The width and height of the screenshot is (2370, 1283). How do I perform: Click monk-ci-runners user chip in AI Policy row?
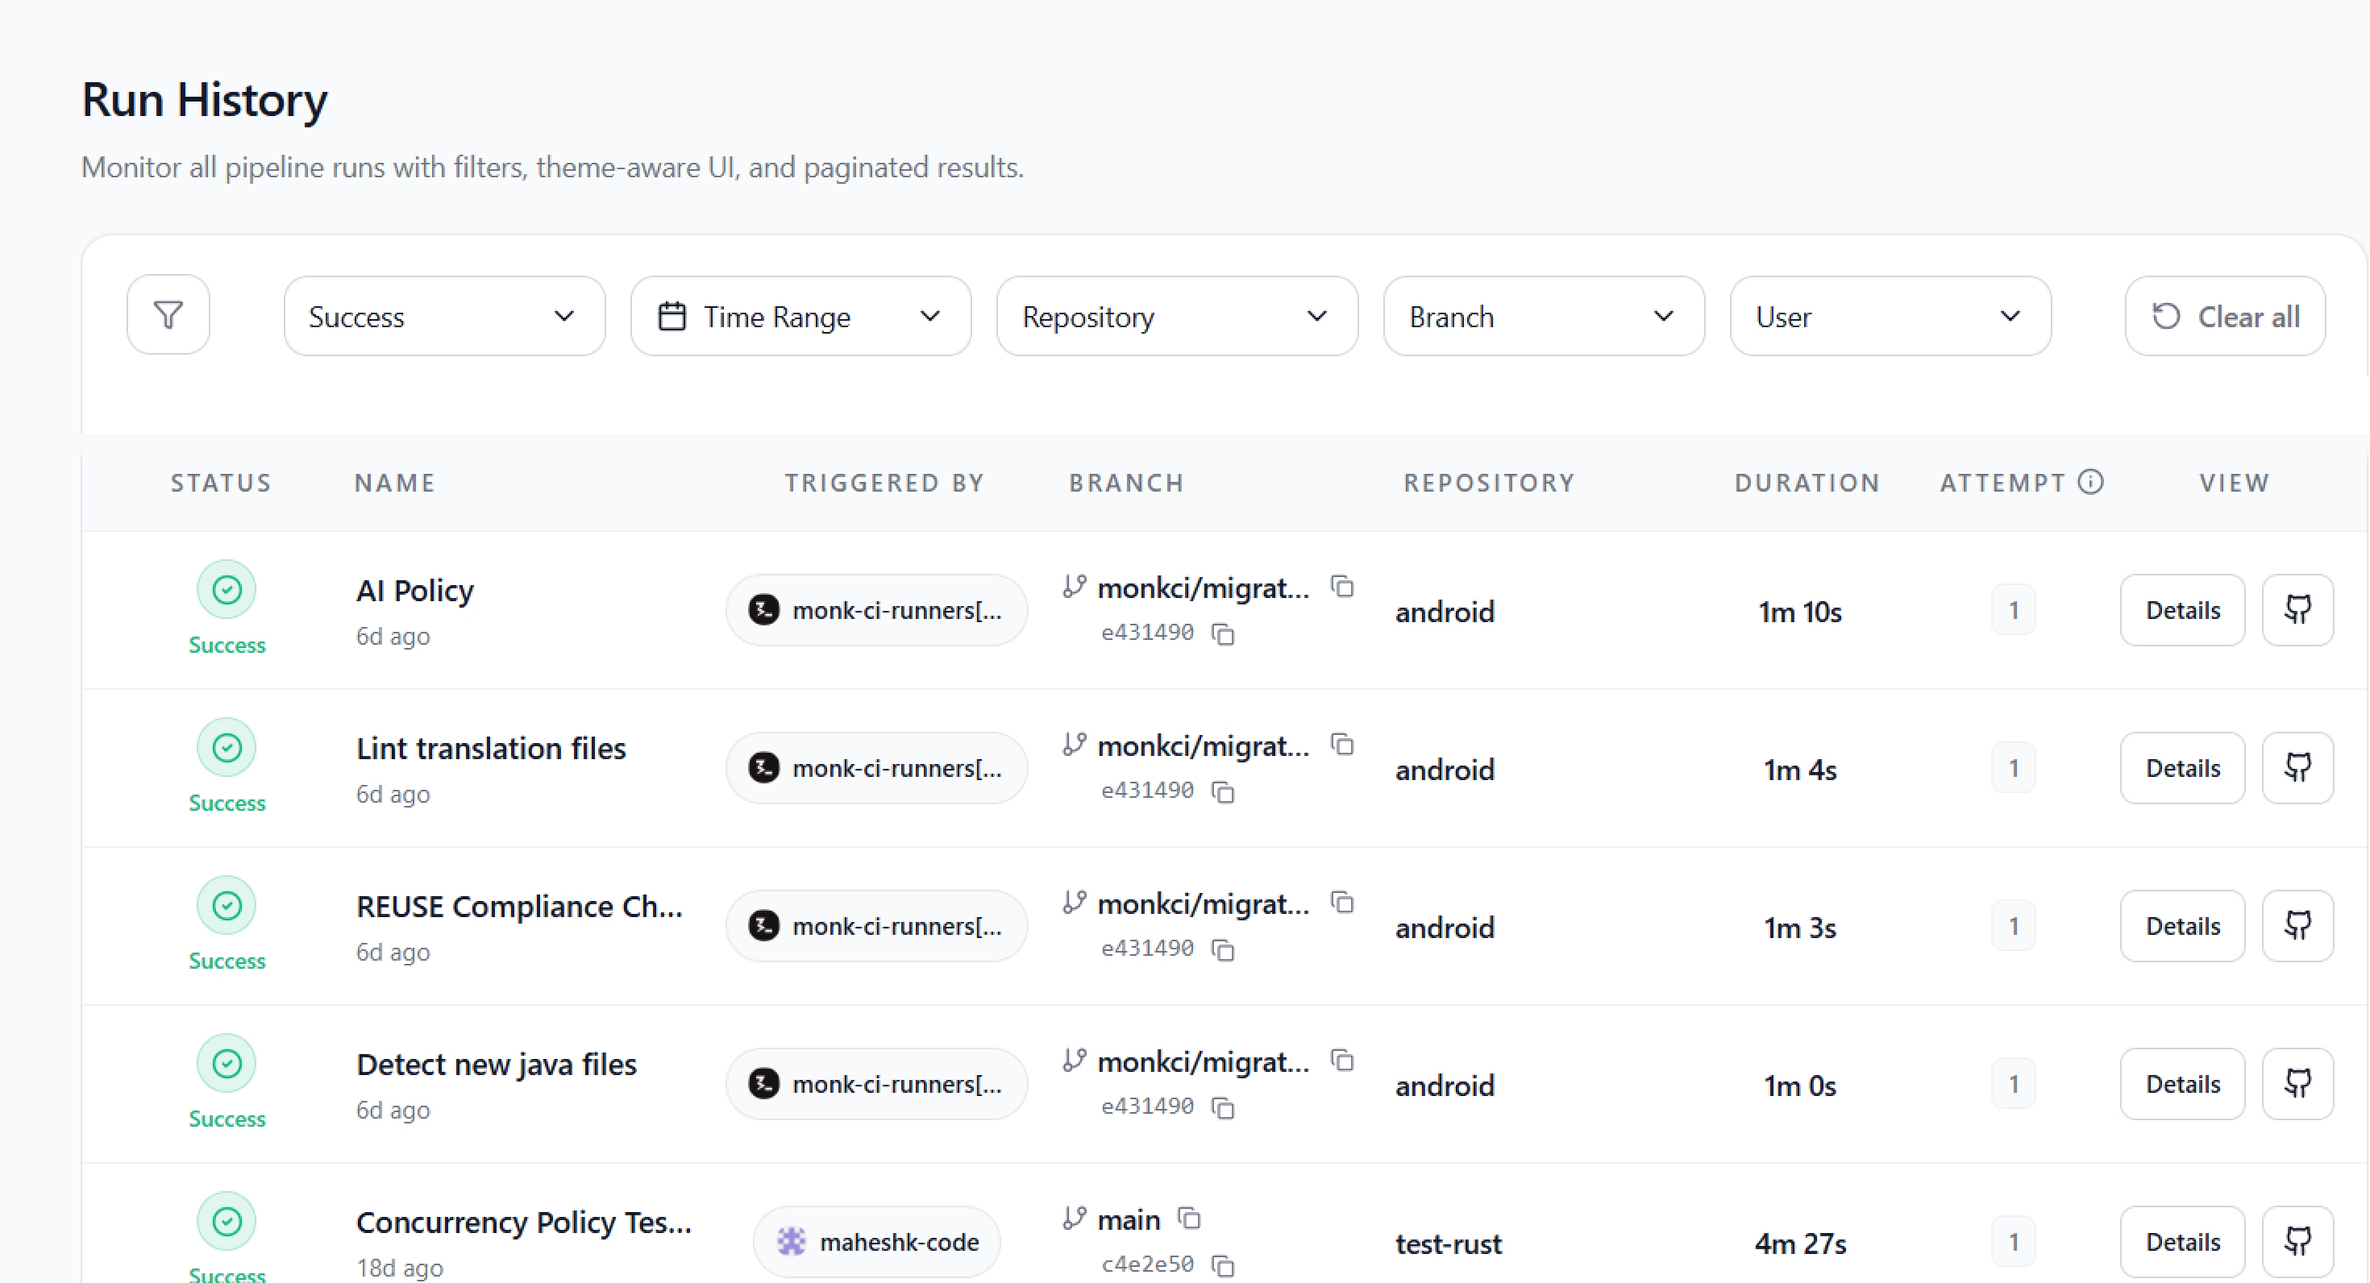click(877, 610)
